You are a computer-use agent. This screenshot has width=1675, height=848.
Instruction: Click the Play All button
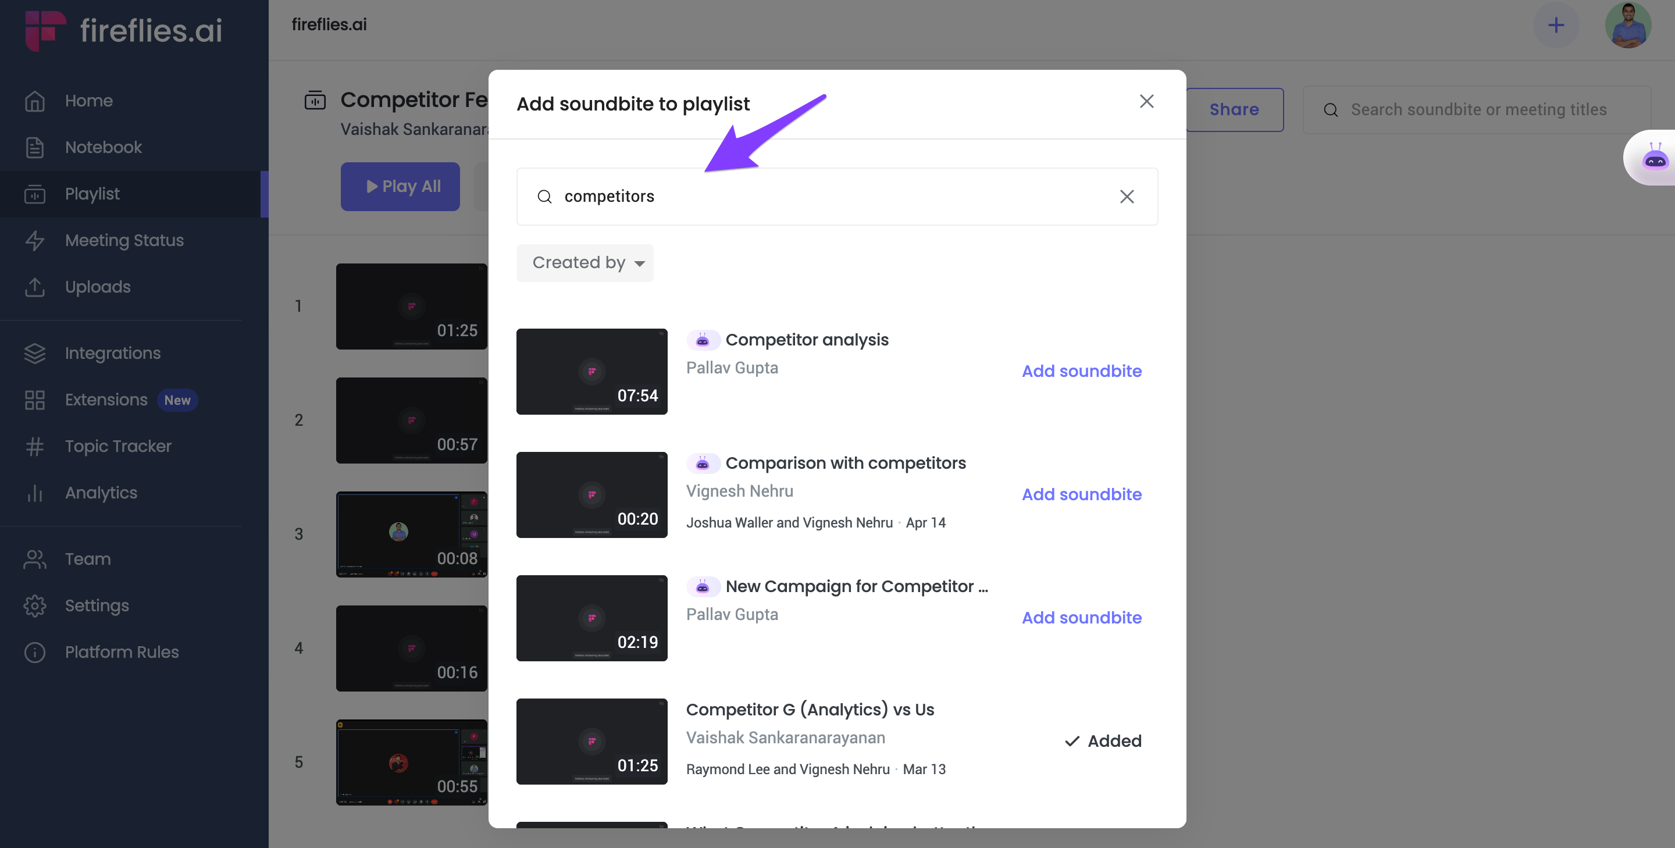pos(400,186)
